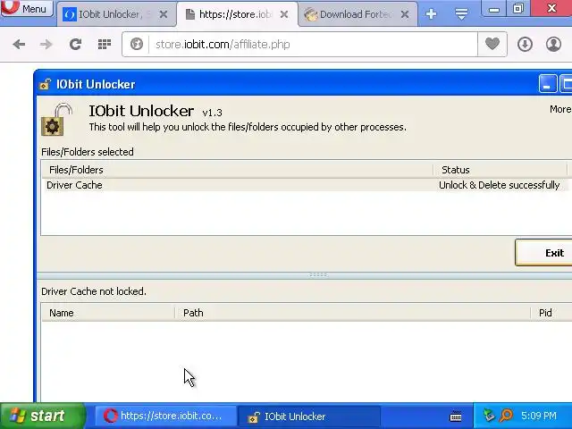Switch to the IObit Unlocker browser tab
Screen dimensions: 572x429
109,14
